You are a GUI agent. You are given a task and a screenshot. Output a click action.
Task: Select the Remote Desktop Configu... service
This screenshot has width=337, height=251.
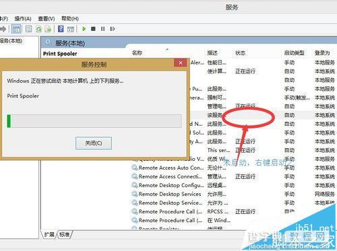(171, 185)
